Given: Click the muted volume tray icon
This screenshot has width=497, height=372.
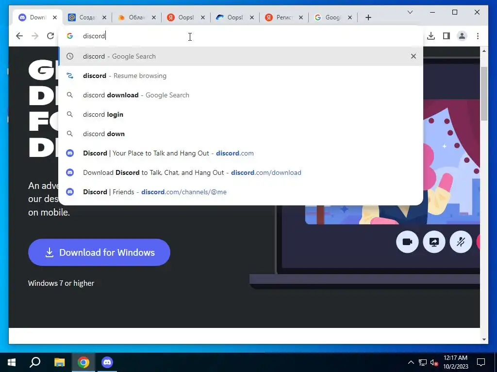Looking at the screenshot, I should pos(434,362).
